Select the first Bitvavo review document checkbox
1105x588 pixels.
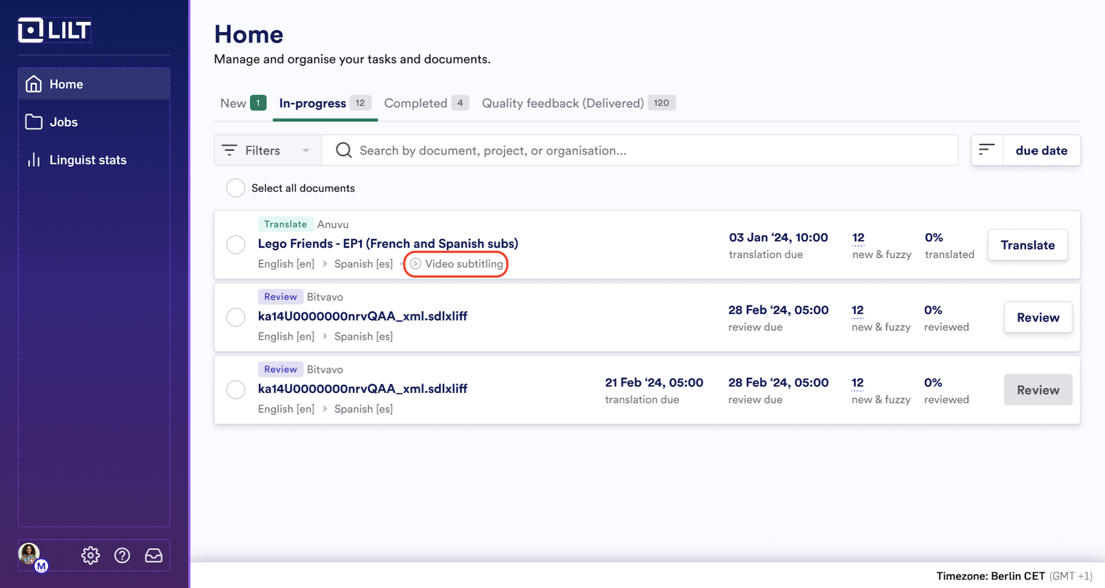tap(236, 317)
